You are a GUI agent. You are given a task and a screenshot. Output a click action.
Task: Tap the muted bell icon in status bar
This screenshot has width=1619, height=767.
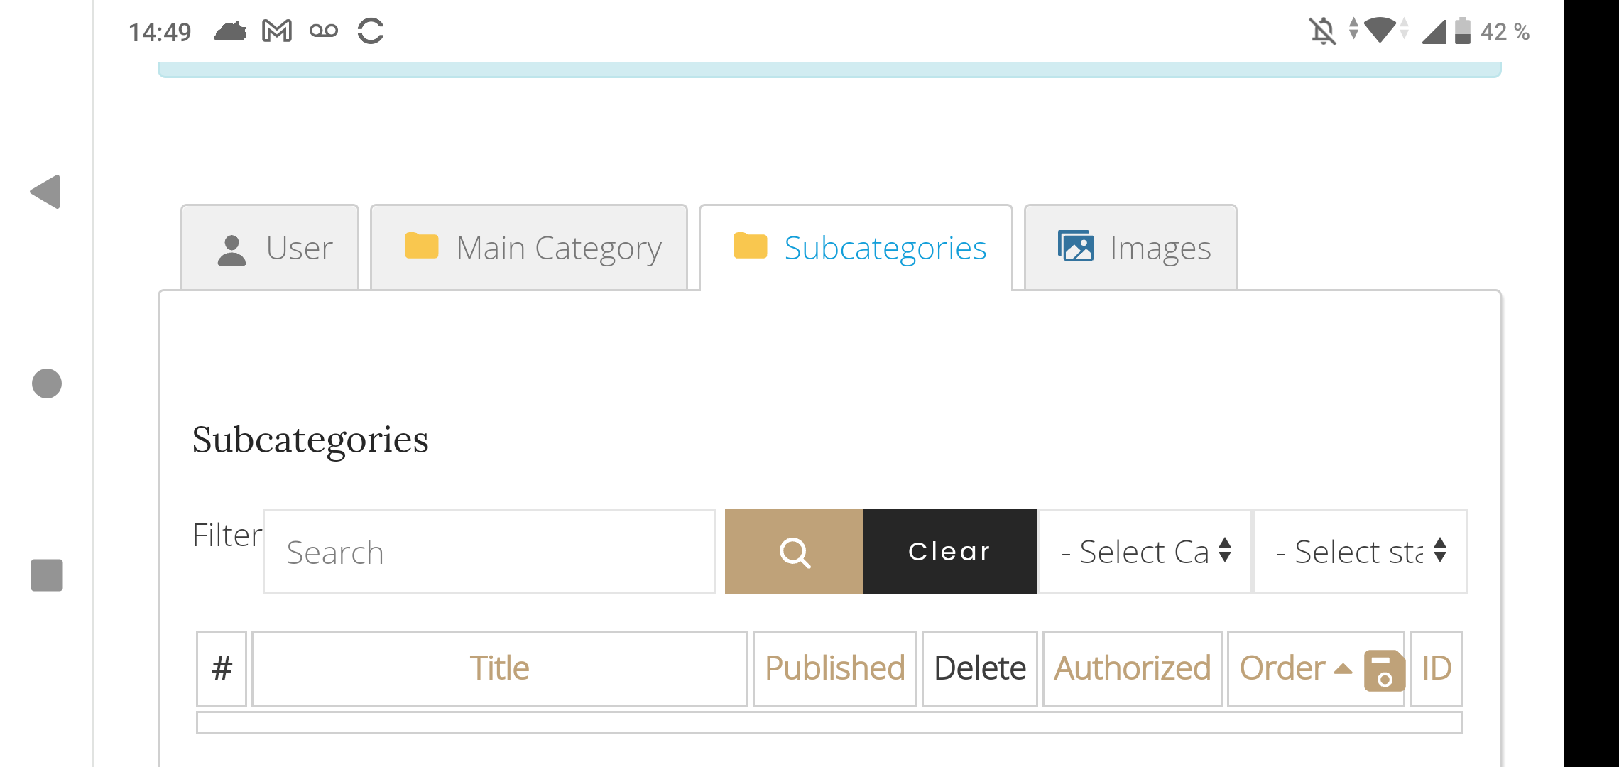coord(1322,31)
